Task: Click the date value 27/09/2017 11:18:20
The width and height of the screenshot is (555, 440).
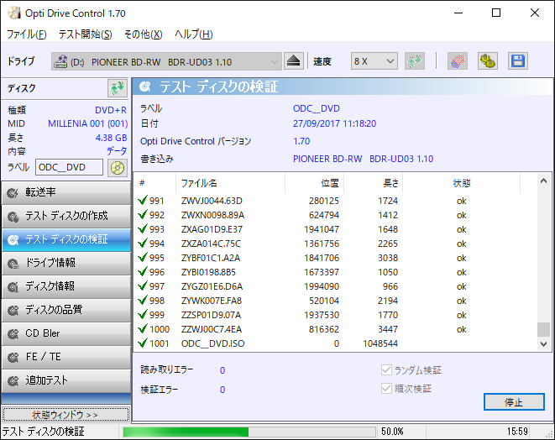Action: pyautogui.click(x=334, y=123)
